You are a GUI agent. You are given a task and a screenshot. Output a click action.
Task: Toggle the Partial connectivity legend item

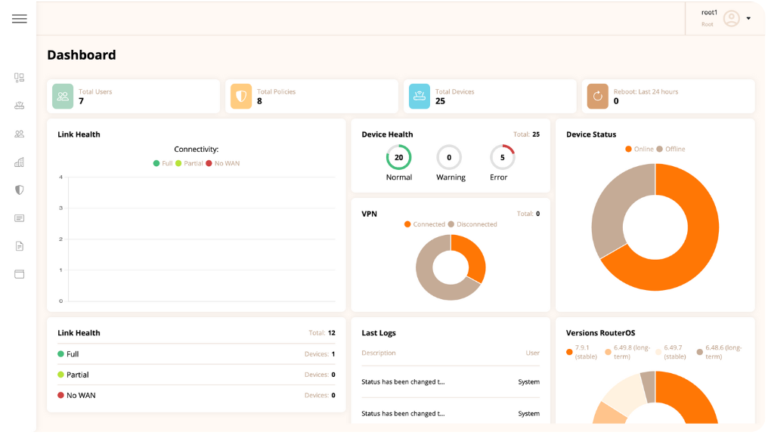coord(189,163)
